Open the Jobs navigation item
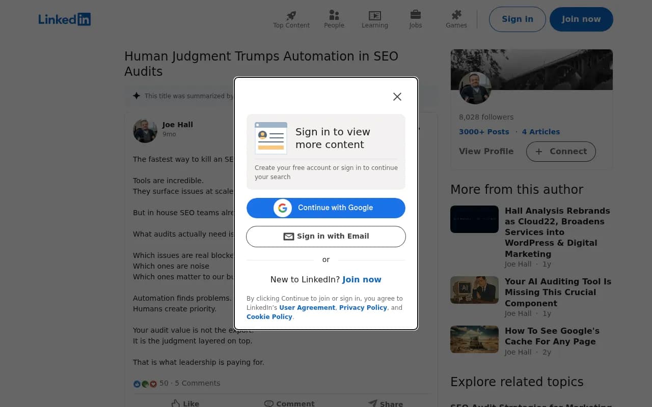 [416, 19]
